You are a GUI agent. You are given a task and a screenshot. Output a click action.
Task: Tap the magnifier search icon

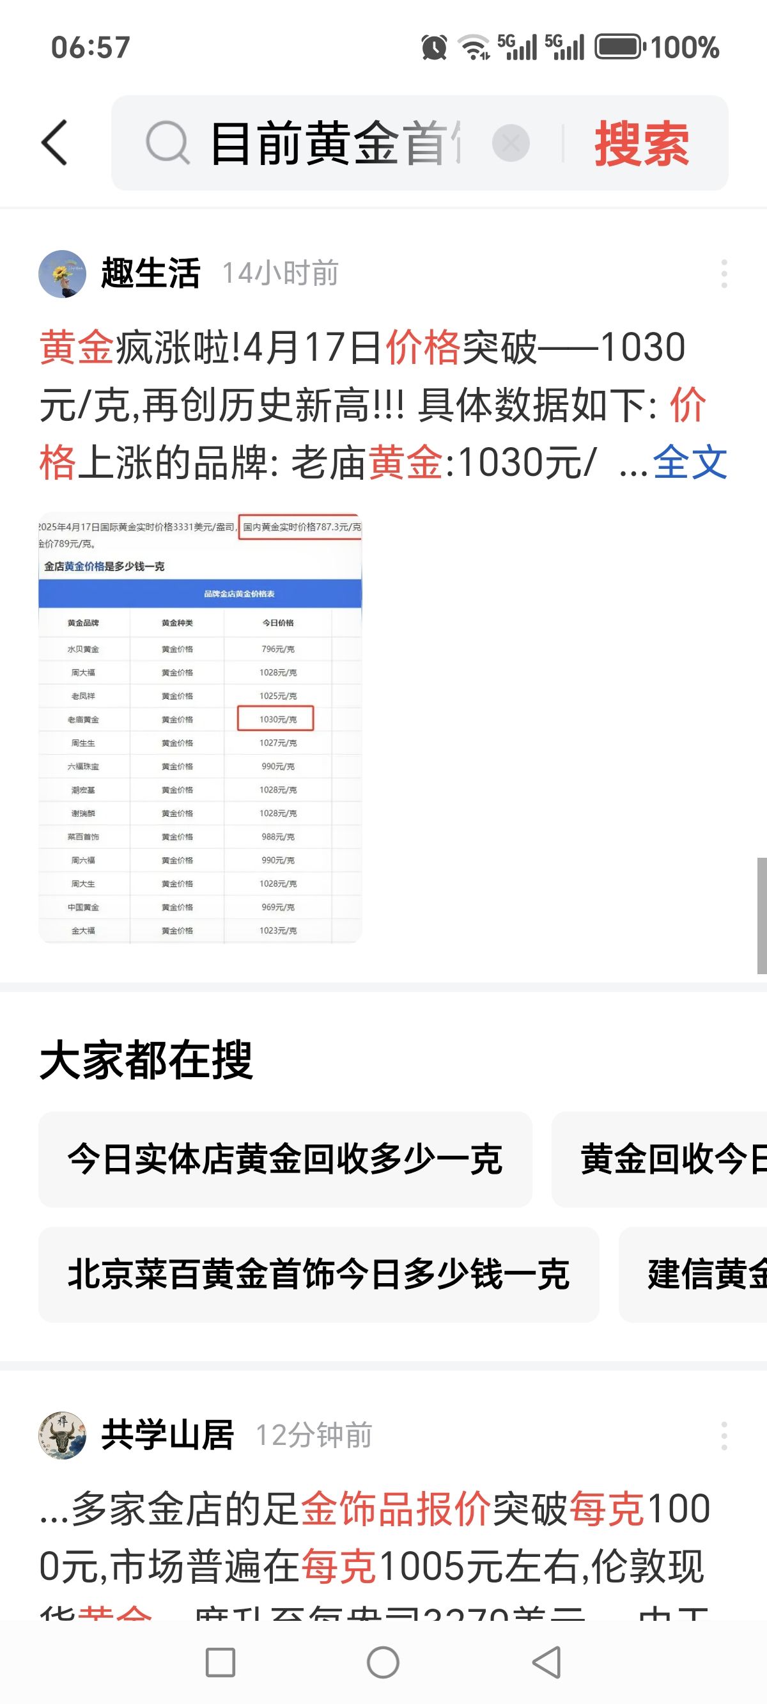tap(168, 142)
